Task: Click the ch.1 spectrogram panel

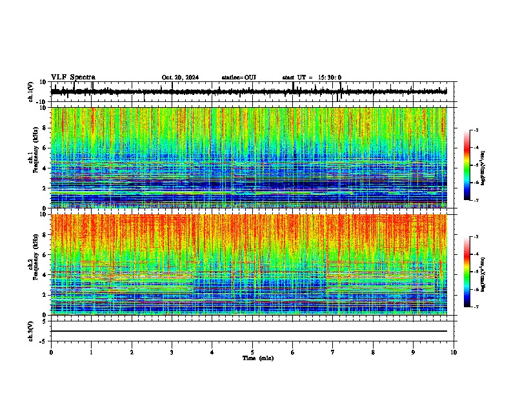Action: click(249, 157)
